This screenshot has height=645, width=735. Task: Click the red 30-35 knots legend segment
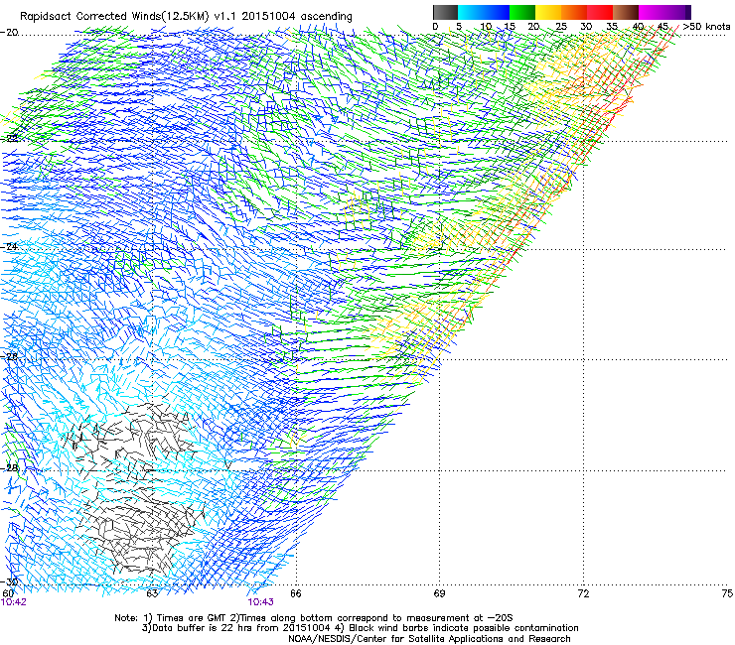point(600,12)
